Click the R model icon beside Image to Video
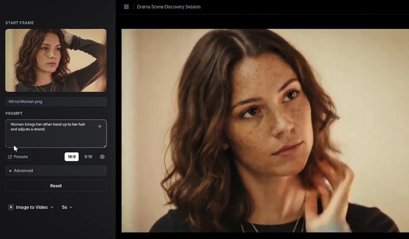Image resolution: width=409 pixels, height=239 pixels. point(11,207)
